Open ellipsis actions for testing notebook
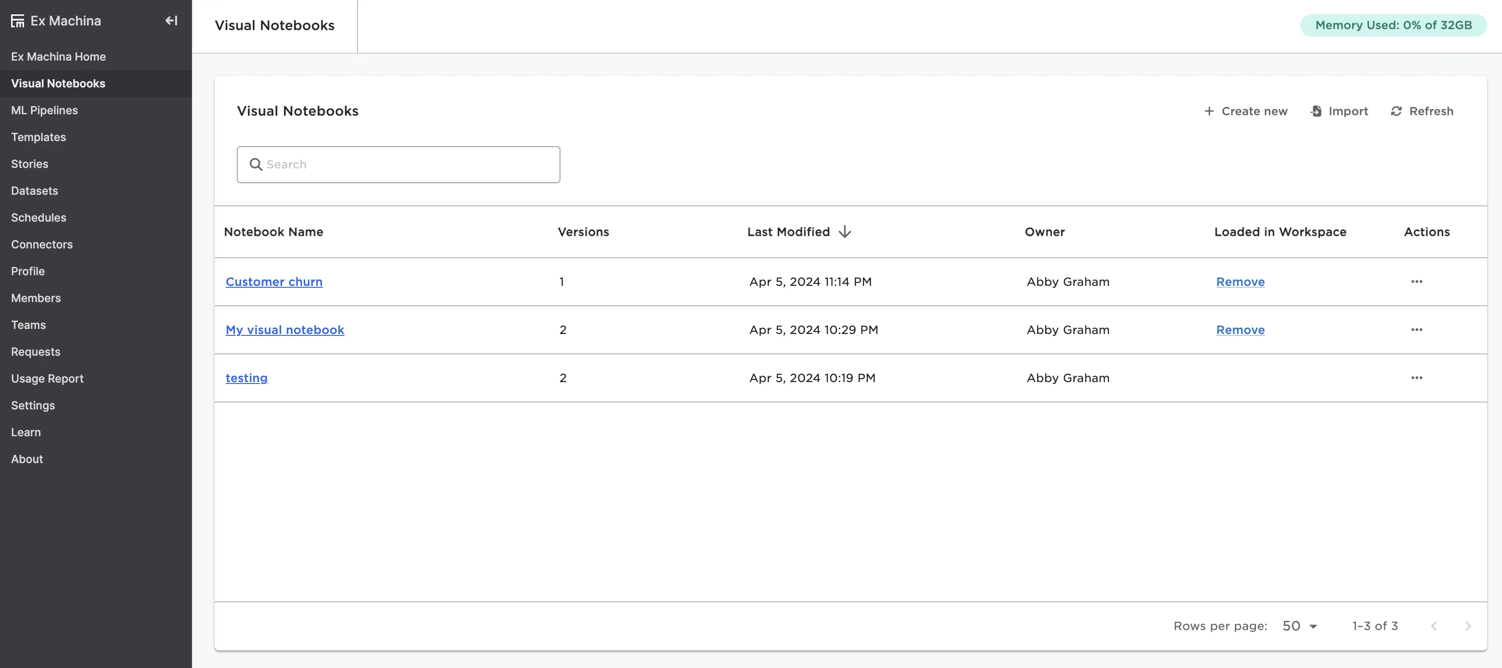 [x=1416, y=378]
